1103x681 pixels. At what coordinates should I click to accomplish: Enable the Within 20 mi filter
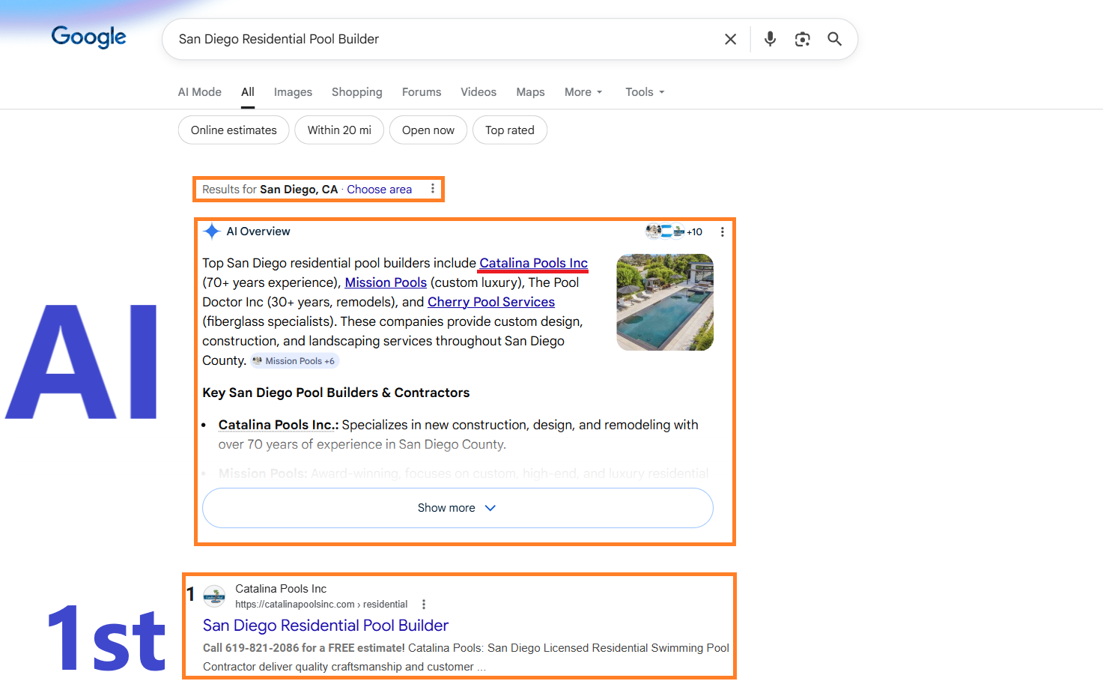[x=339, y=130]
